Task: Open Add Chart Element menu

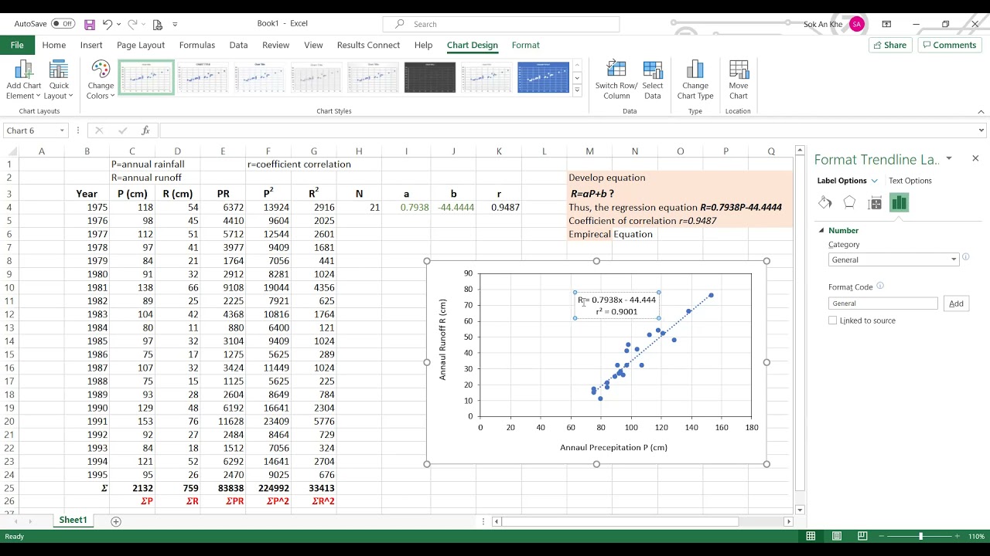Action: coord(24,80)
